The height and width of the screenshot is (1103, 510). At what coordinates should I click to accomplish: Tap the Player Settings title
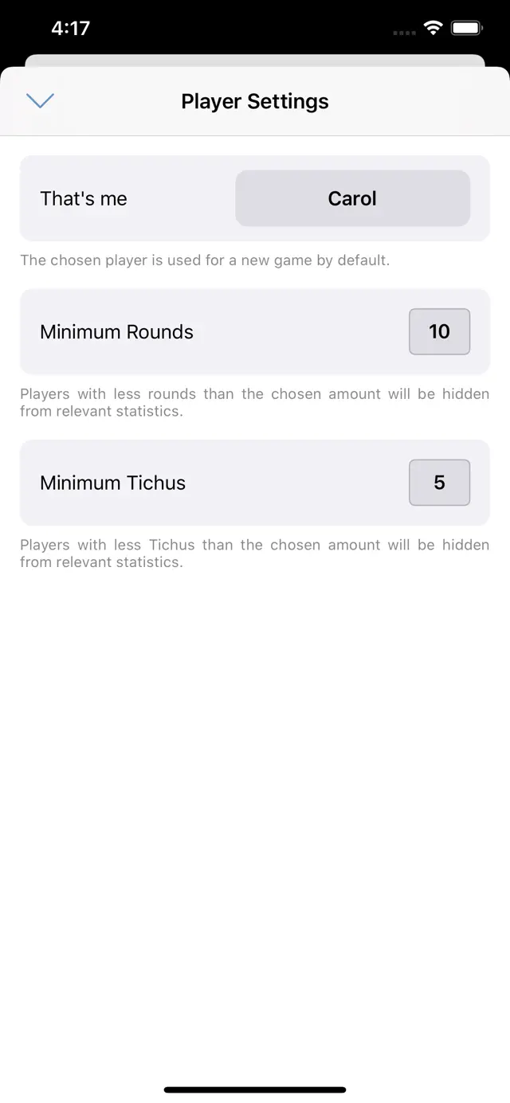click(x=254, y=101)
